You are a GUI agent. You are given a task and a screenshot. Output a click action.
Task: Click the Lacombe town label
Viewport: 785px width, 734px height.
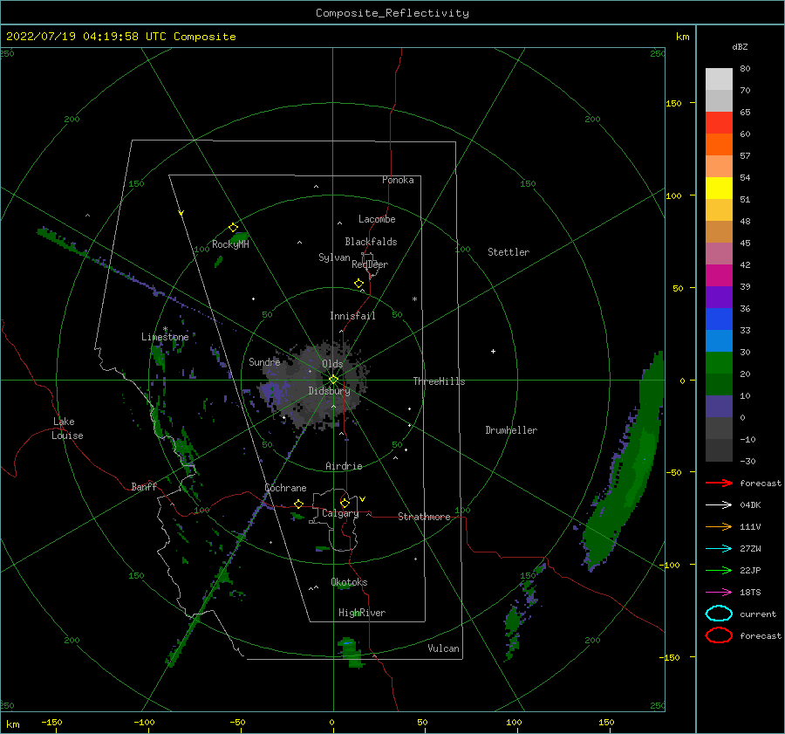377,219
